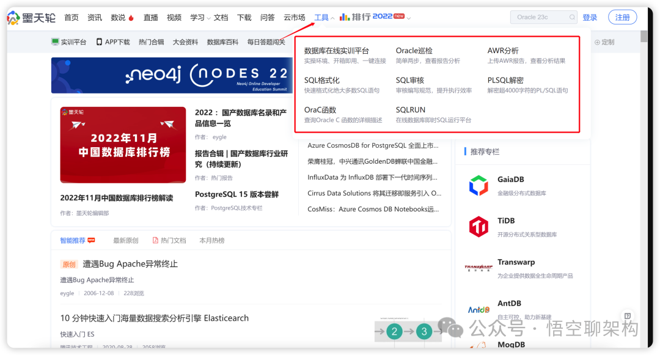660x355 pixels.
Task: Open the OraC函数 lookup tool
Action: (x=321, y=110)
